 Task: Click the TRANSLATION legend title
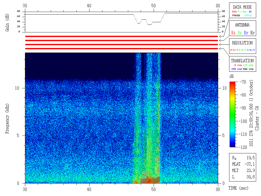[x=242, y=61]
